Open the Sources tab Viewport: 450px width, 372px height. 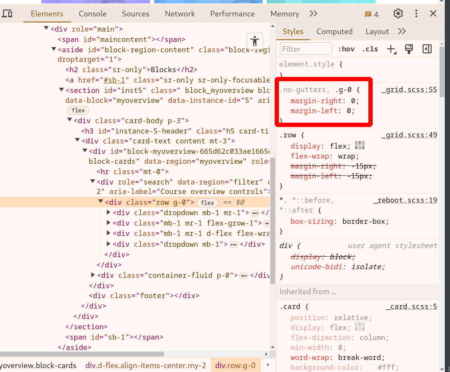click(x=136, y=14)
